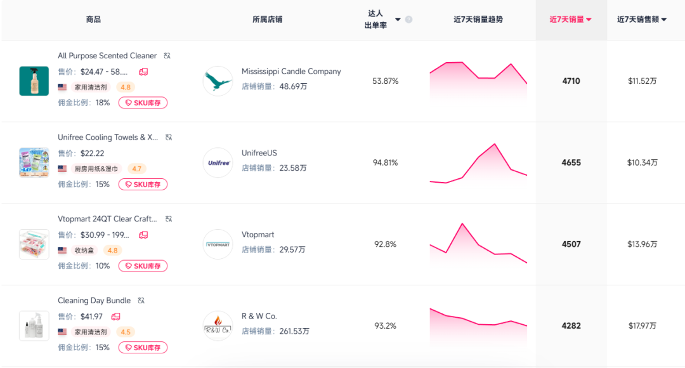Click 94.81% creator order rate
Screen dimensions: 685x368
tap(386, 162)
